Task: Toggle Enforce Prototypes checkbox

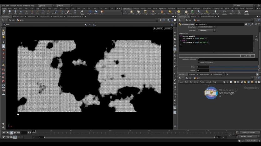Action: click(x=198, y=62)
